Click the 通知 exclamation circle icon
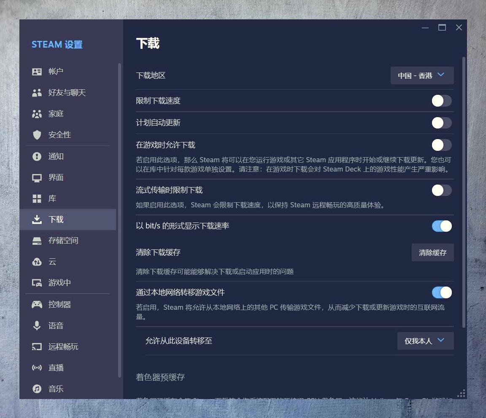 click(x=37, y=156)
